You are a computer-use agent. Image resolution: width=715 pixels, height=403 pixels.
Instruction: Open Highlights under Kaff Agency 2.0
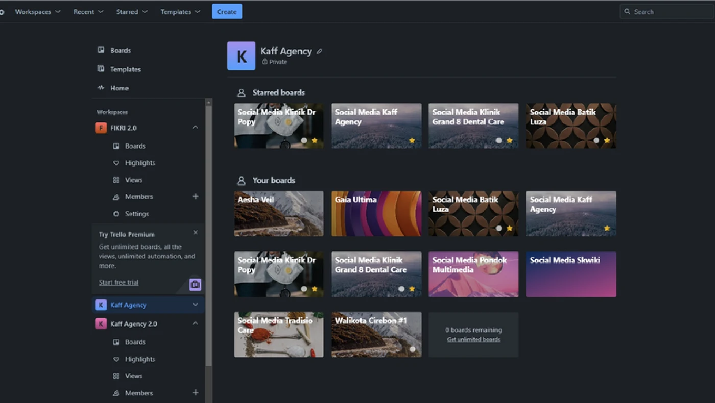tap(140, 359)
